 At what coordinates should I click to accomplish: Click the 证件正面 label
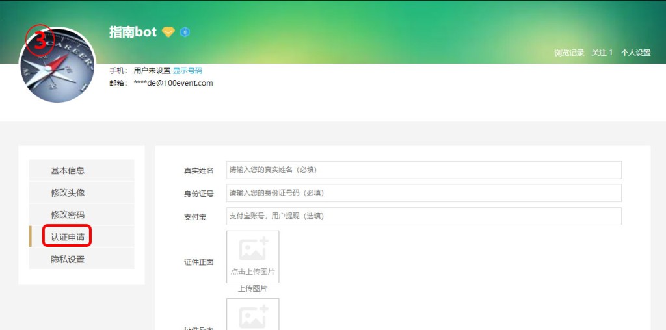point(199,262)
